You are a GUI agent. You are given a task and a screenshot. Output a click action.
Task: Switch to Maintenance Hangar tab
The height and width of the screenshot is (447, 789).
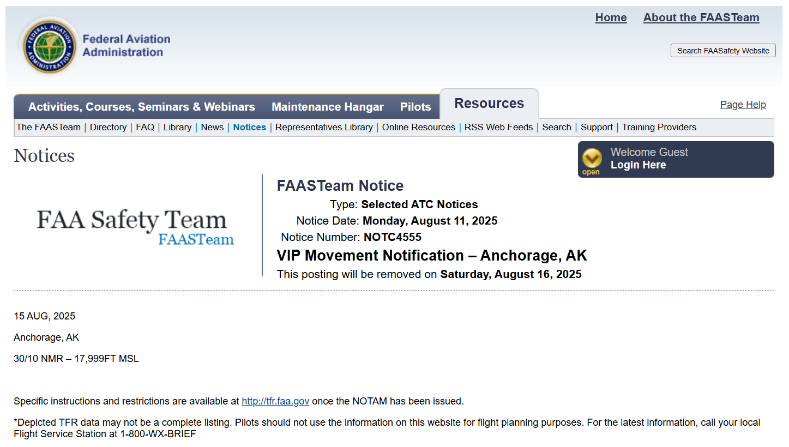tap(328, 107)
